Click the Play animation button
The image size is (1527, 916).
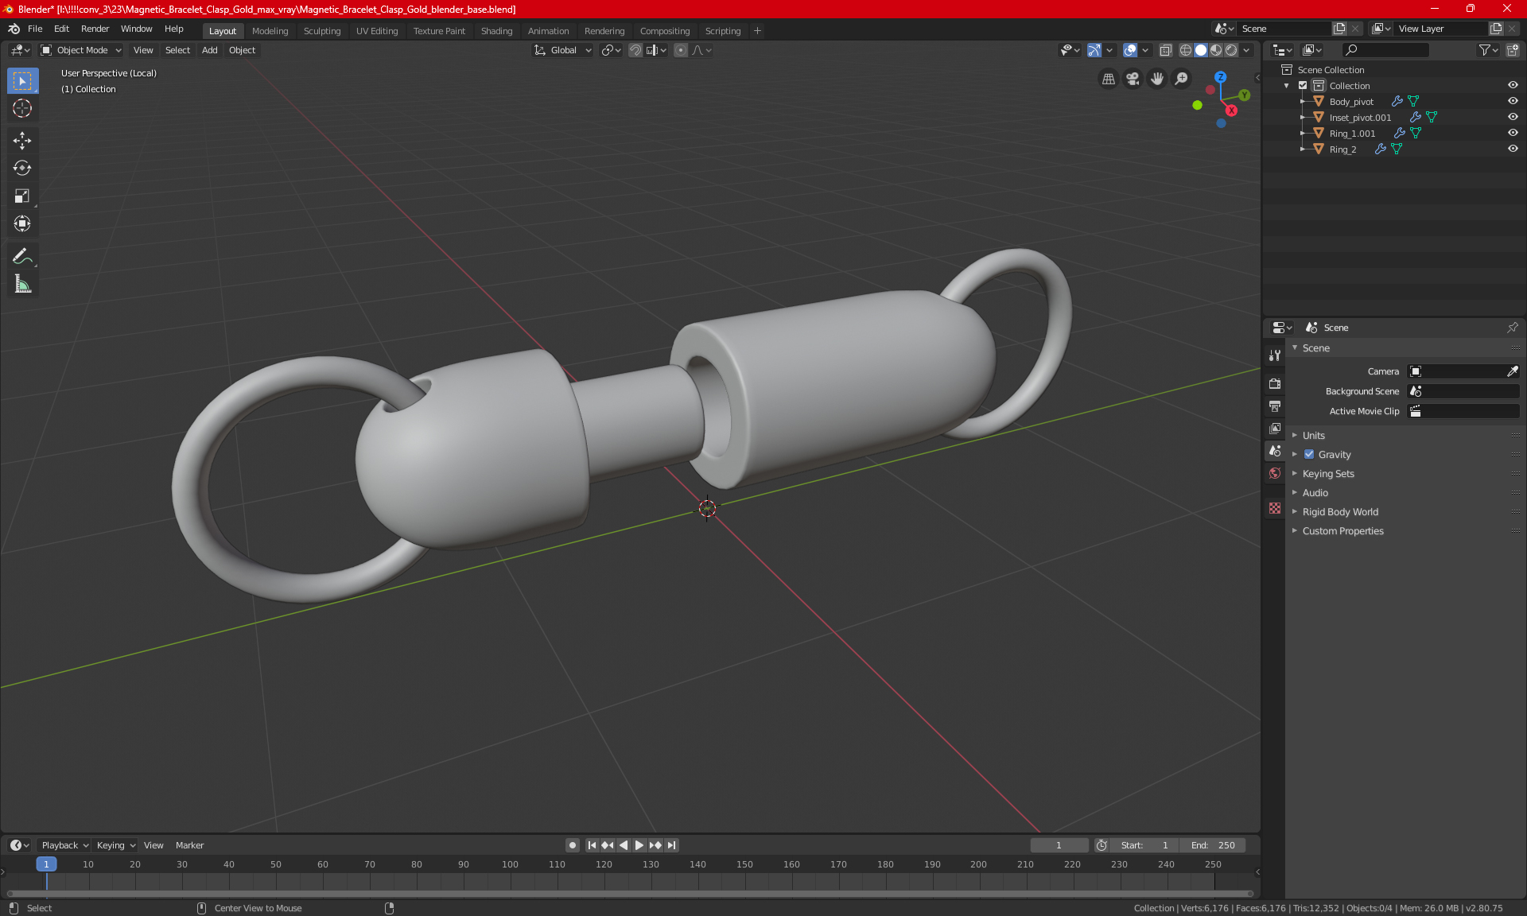639,845
